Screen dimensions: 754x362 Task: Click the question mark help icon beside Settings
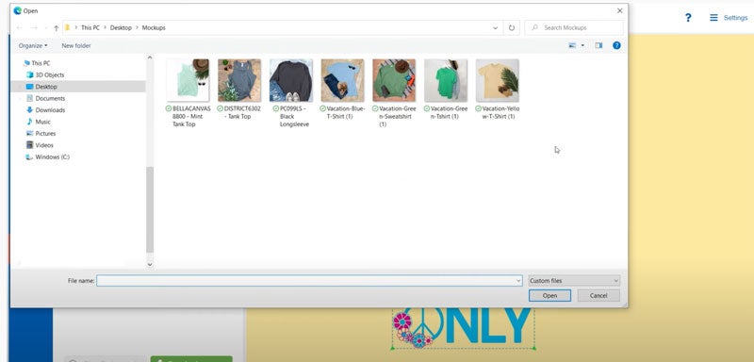point(688,18)
